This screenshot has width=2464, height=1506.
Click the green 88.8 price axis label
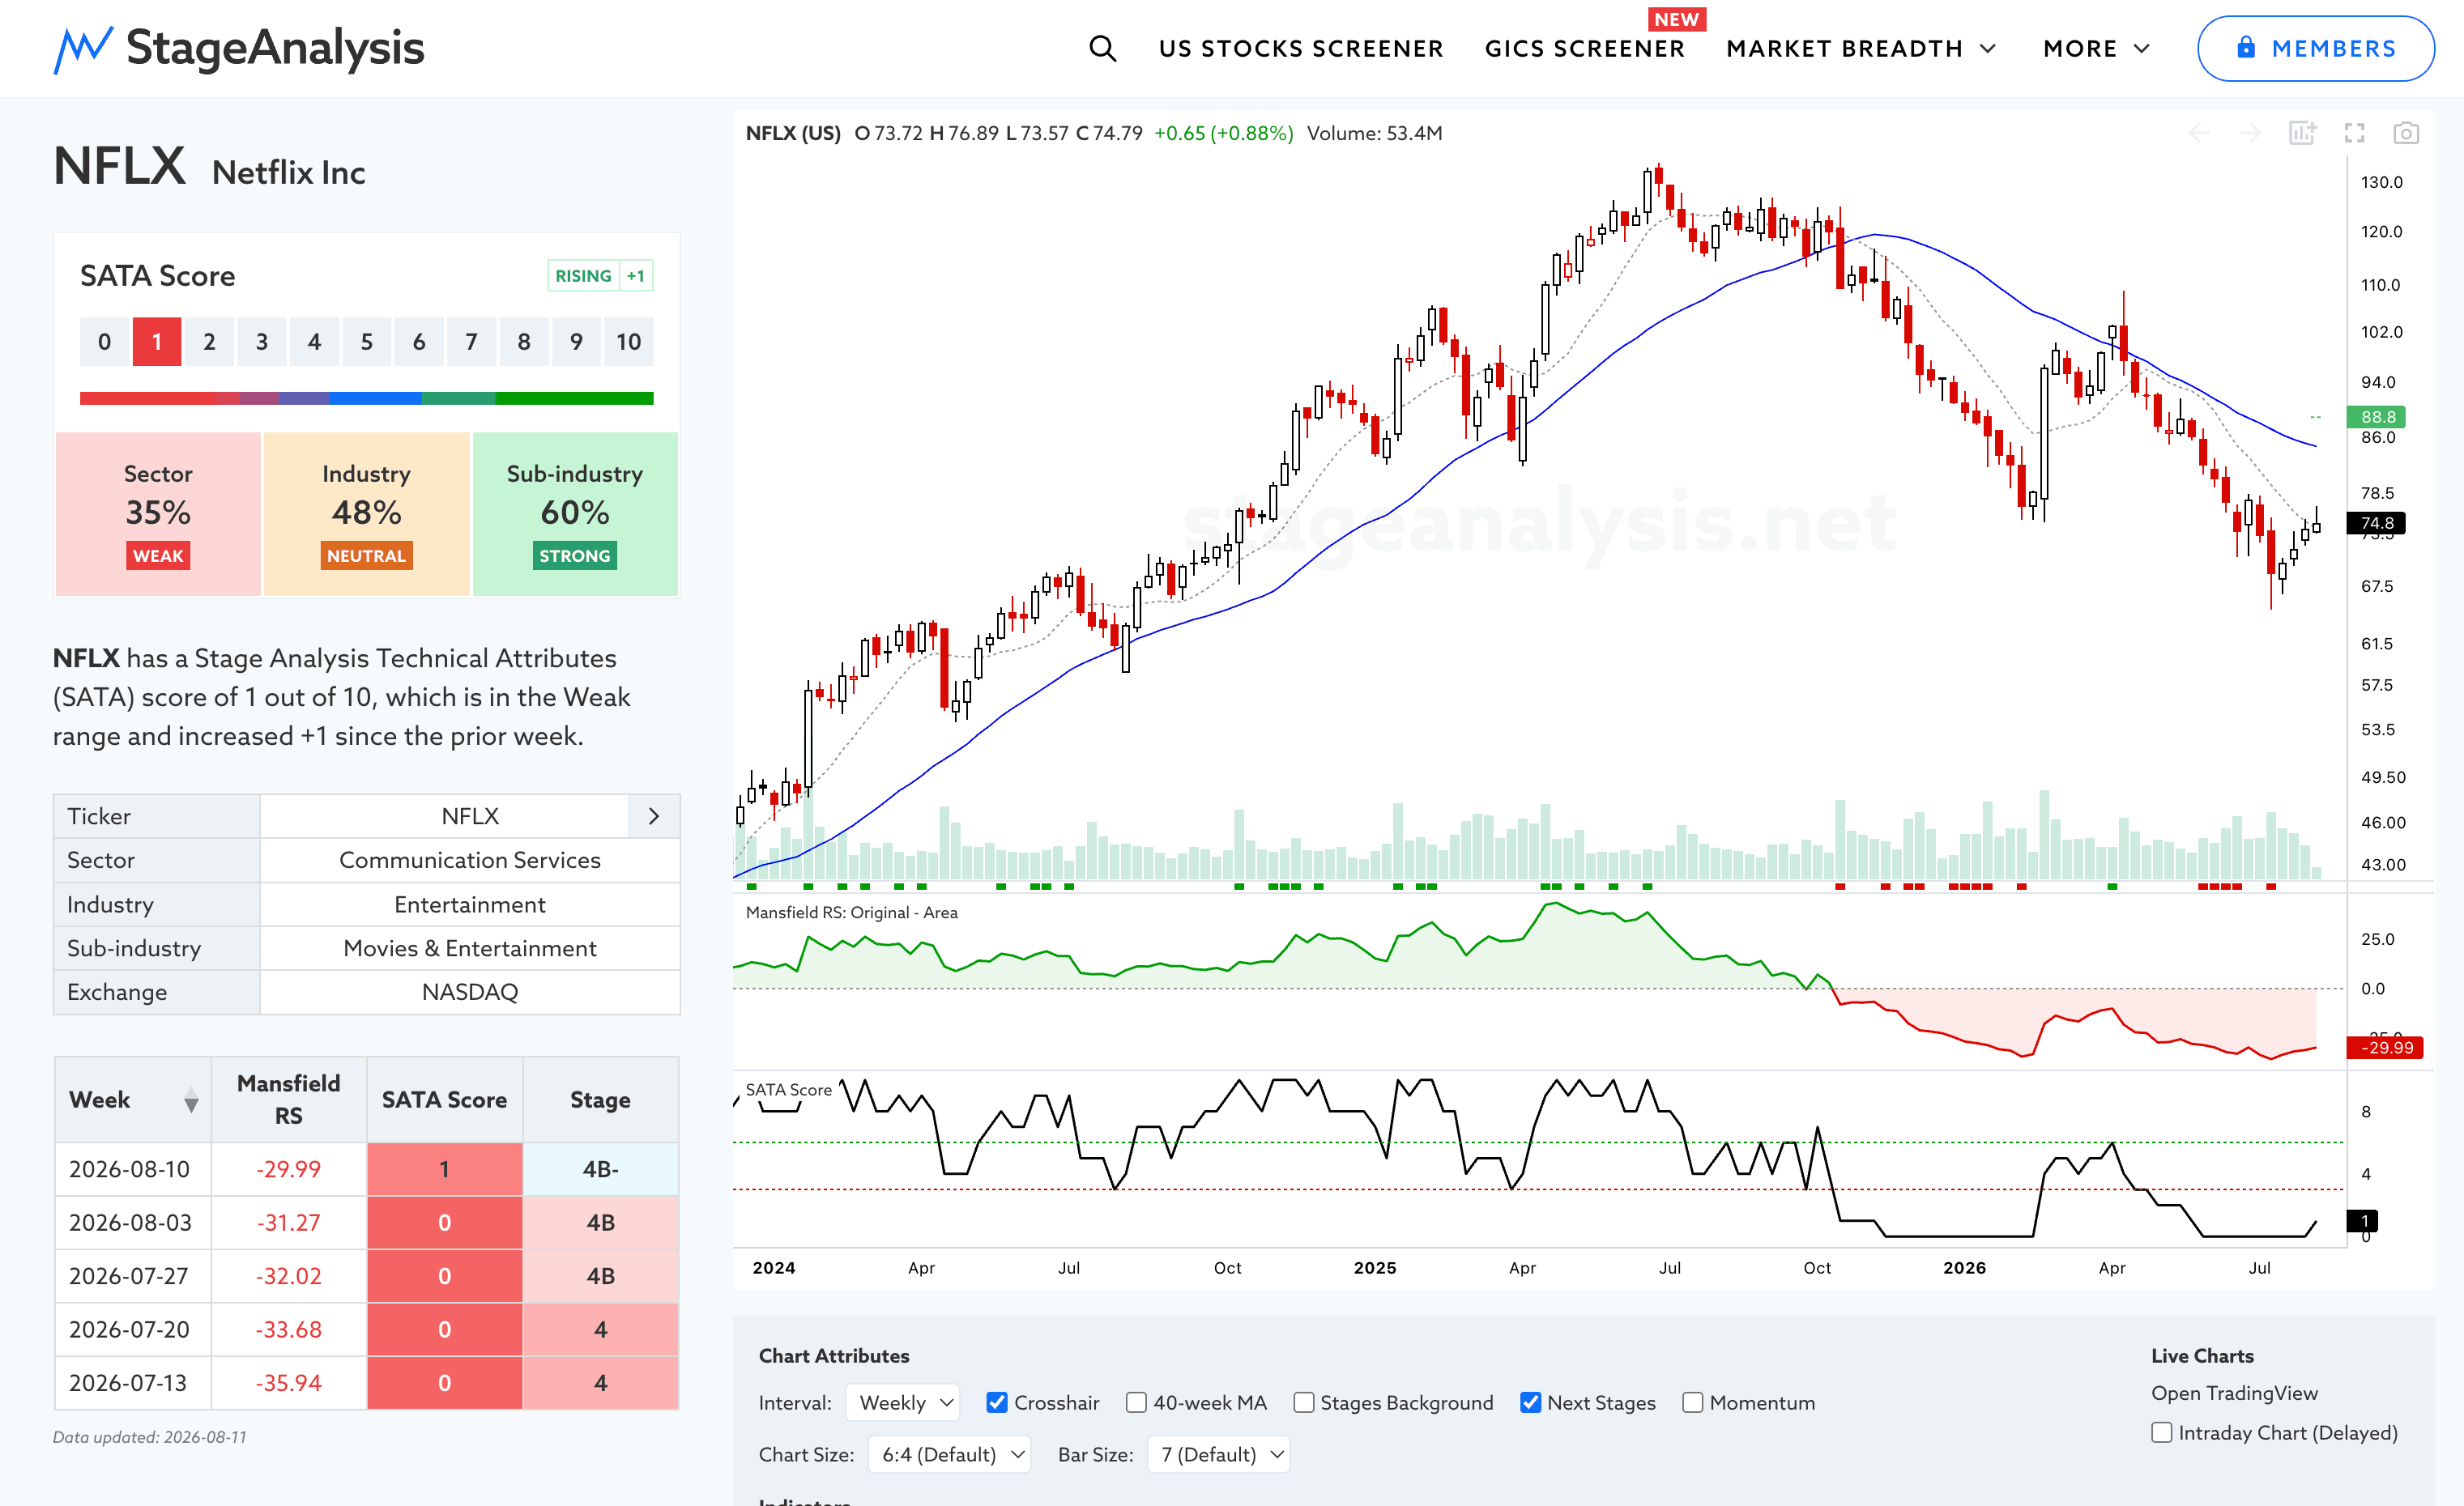point(2376,417)
